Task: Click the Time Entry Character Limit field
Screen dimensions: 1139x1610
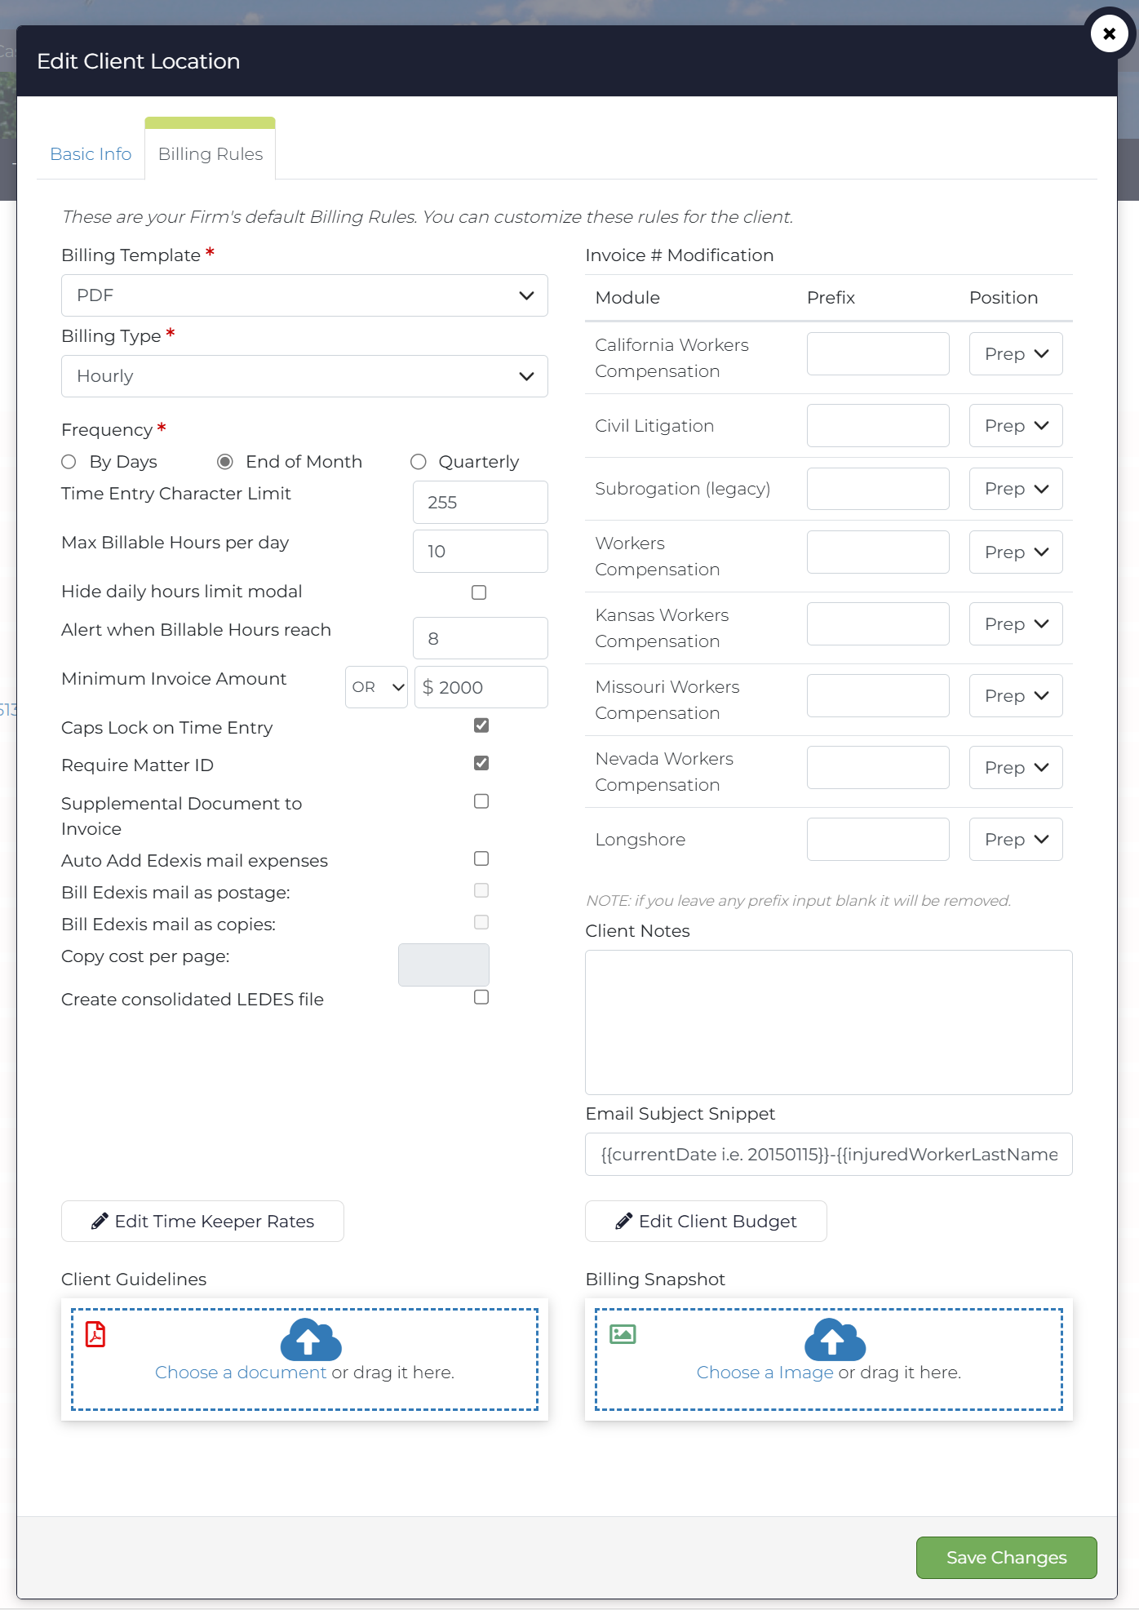Action: tap(481, 503)
